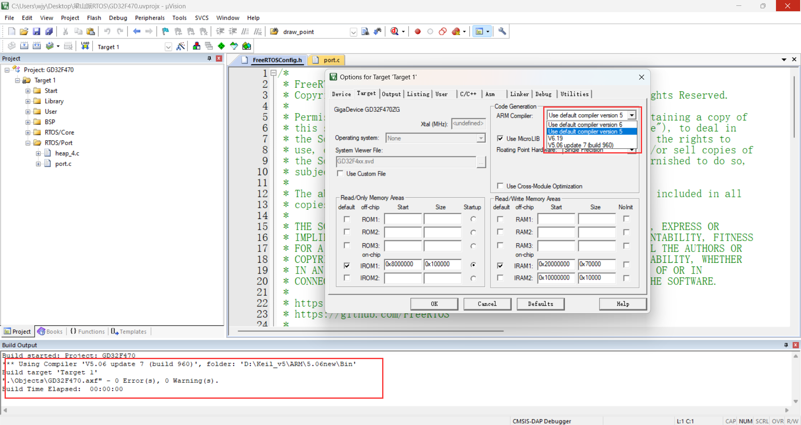
Task: Click the Download (LOAD) to flash icon
Action: (85, 46)
